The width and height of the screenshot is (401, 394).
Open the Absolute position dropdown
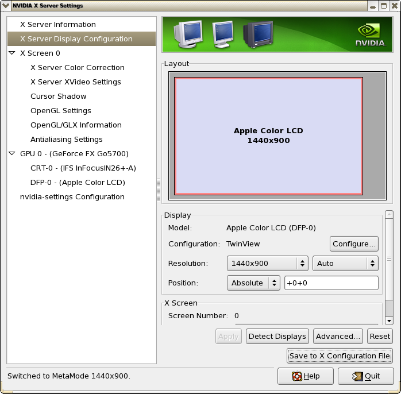pyautogui.click(x=253, y=283)
